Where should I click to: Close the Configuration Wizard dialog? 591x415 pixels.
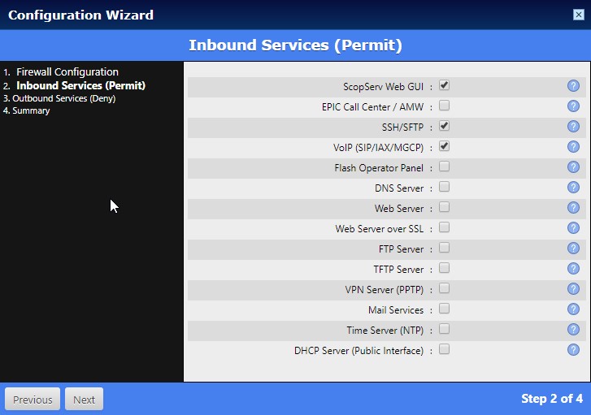tap(579, 15)
